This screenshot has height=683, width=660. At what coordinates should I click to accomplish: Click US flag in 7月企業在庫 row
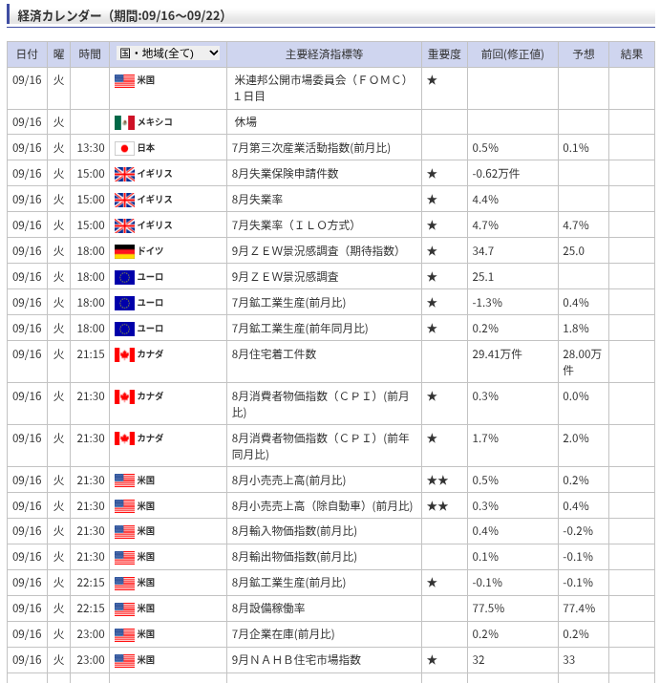pos(124,634)
